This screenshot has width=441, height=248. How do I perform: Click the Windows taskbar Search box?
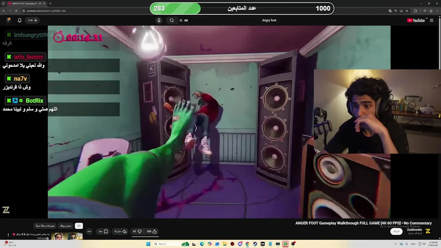[x=172, y=244]
